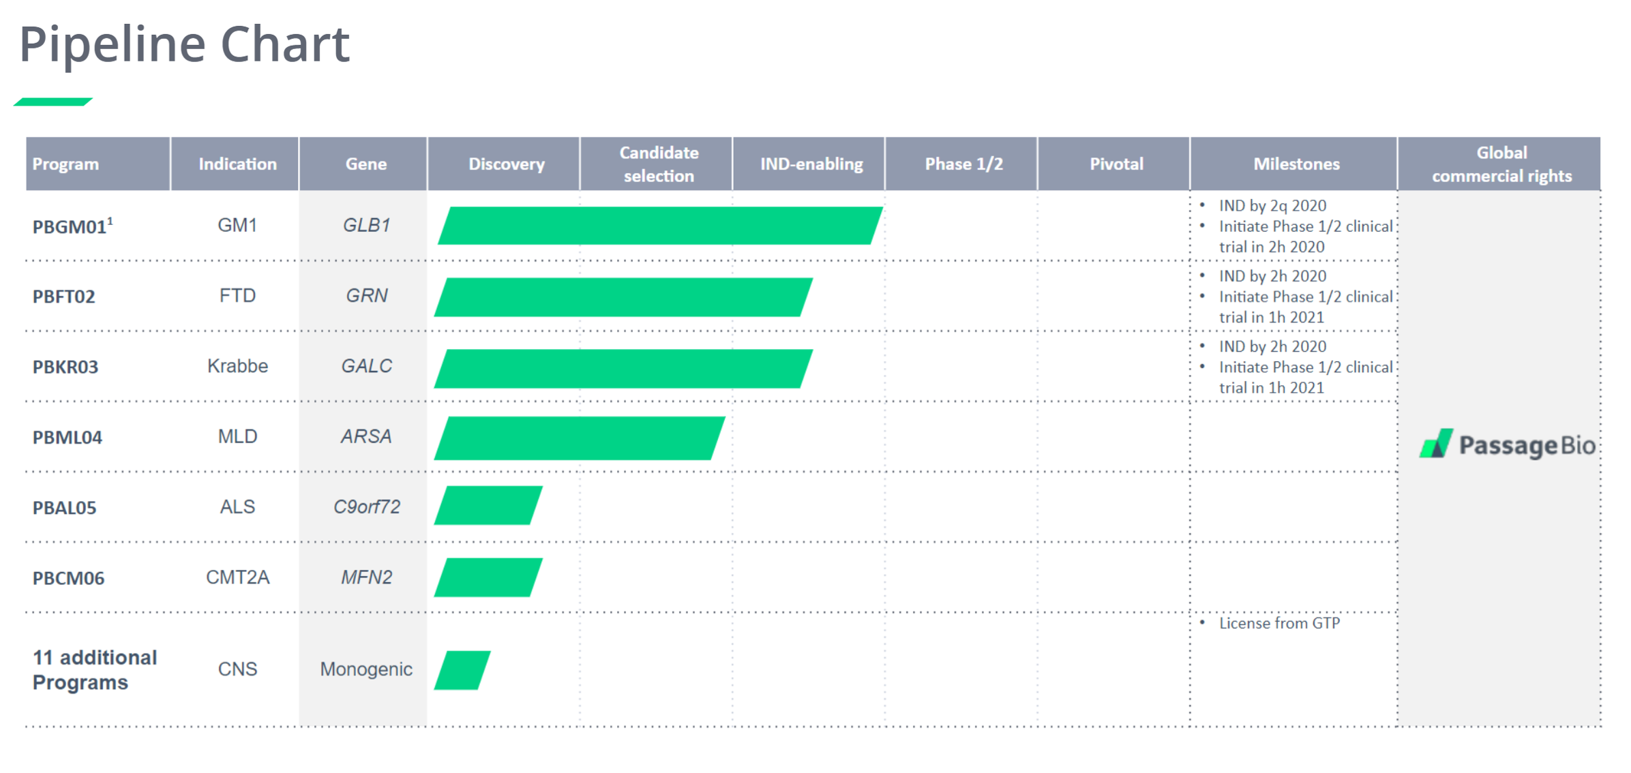Select the Milestones column header
This screenshot has height=773, width=1631.
[x=1296, y=164]
